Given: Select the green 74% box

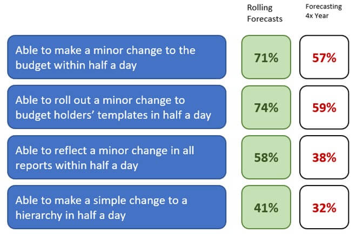Looking at the screenshot, I should point(266,107).
